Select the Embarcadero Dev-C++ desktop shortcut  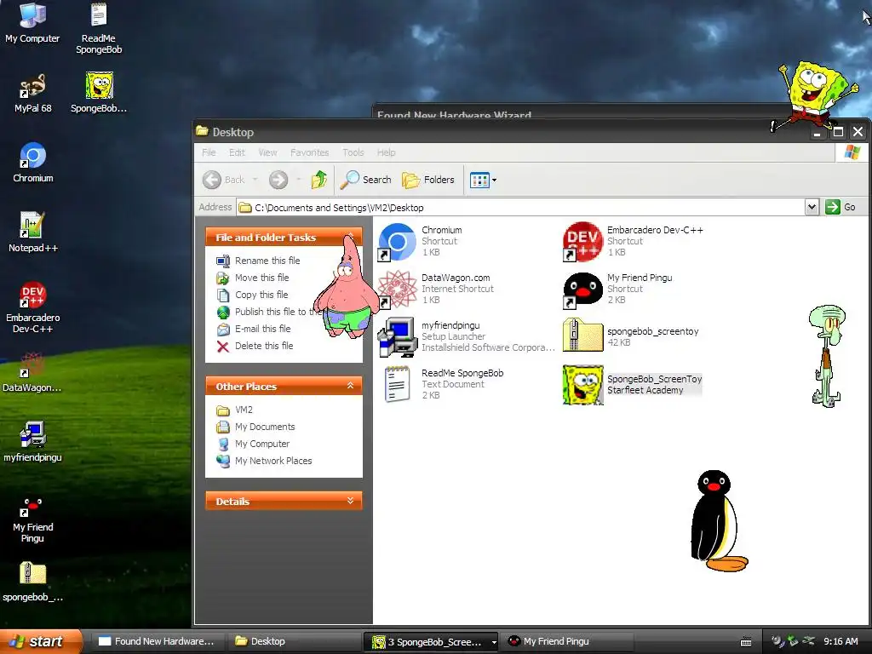coord(33,307)
